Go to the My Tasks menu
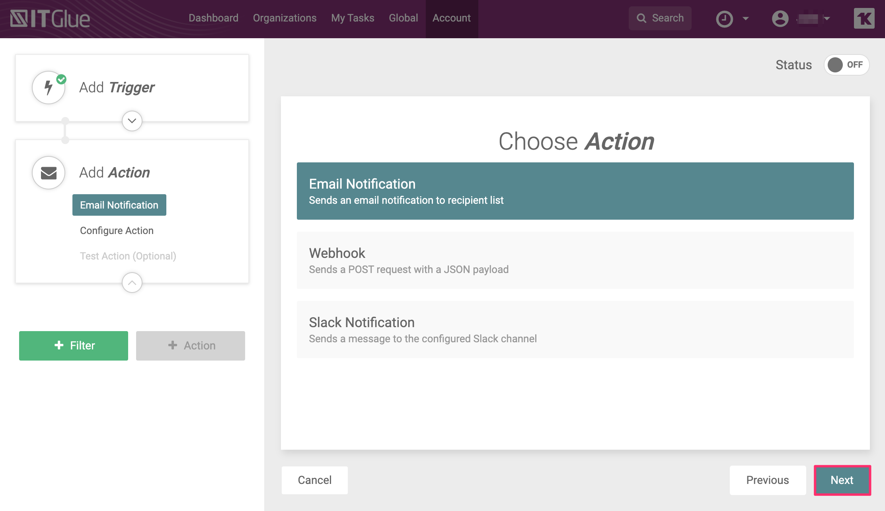885x511 pixels. click(353, 18)
